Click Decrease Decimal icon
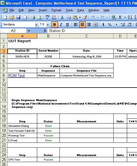The height and width of the screenshot is (166, 137). point(129,25)
